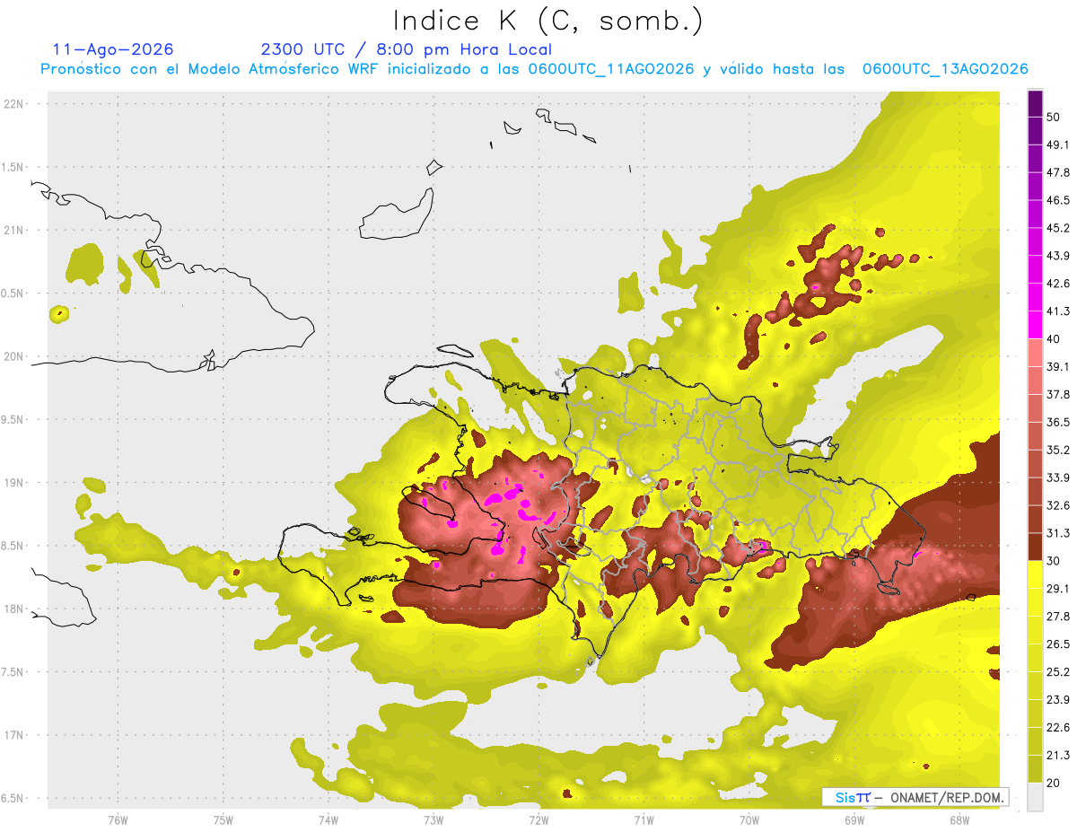
Task: Select the '72W' longitude axis label
Action: tap(538, 820)
